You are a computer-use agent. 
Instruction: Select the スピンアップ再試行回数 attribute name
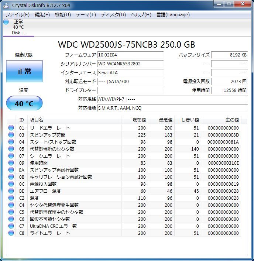point(54,170)
